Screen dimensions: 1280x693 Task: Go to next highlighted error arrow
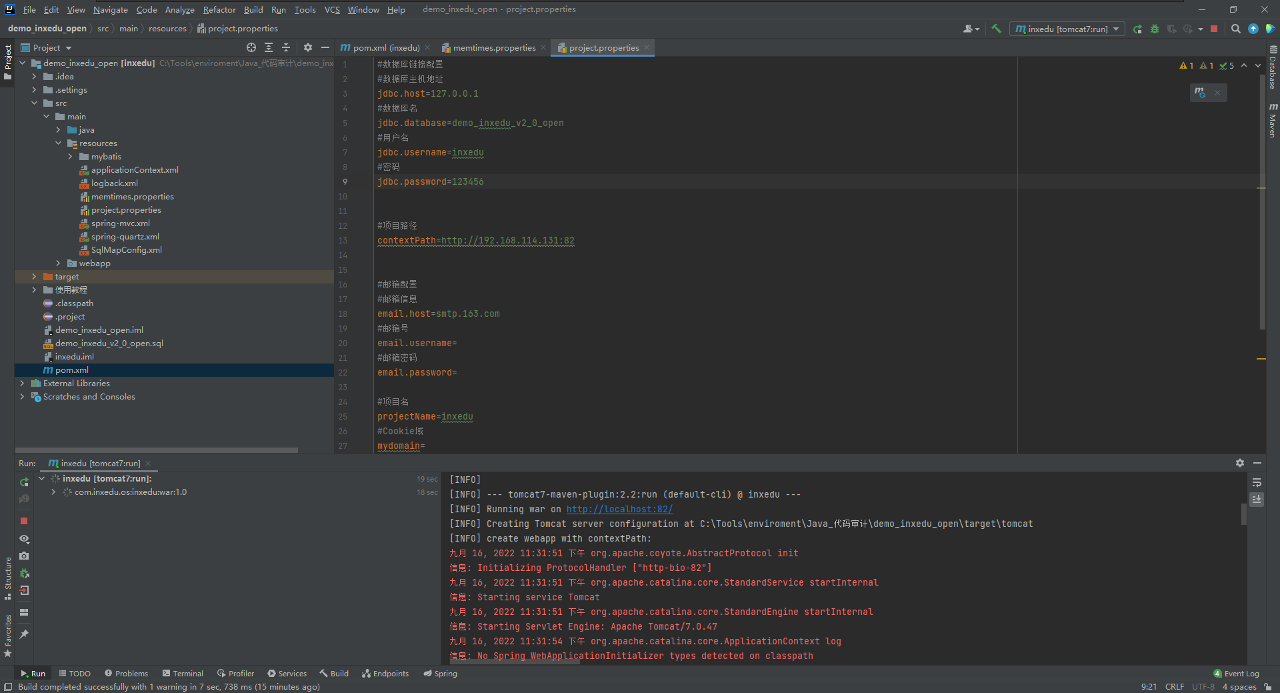point(1258,65)
